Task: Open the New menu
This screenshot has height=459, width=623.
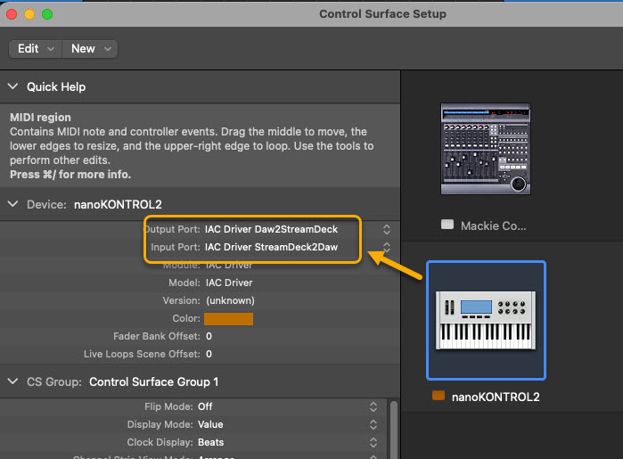Action: [91, 49]
